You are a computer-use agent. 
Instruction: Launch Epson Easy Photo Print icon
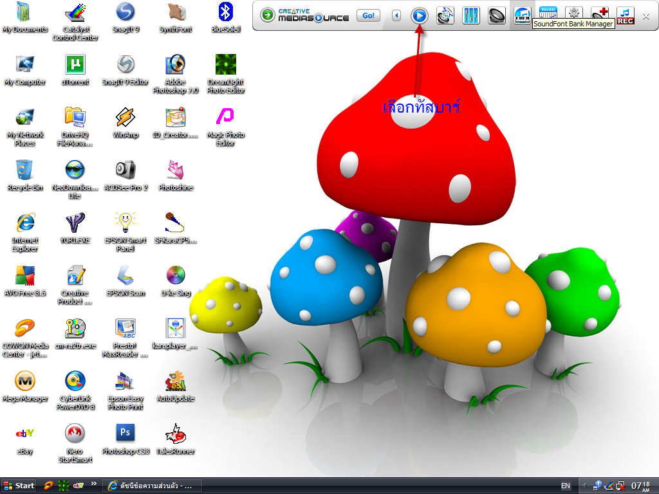coord(125,390)
